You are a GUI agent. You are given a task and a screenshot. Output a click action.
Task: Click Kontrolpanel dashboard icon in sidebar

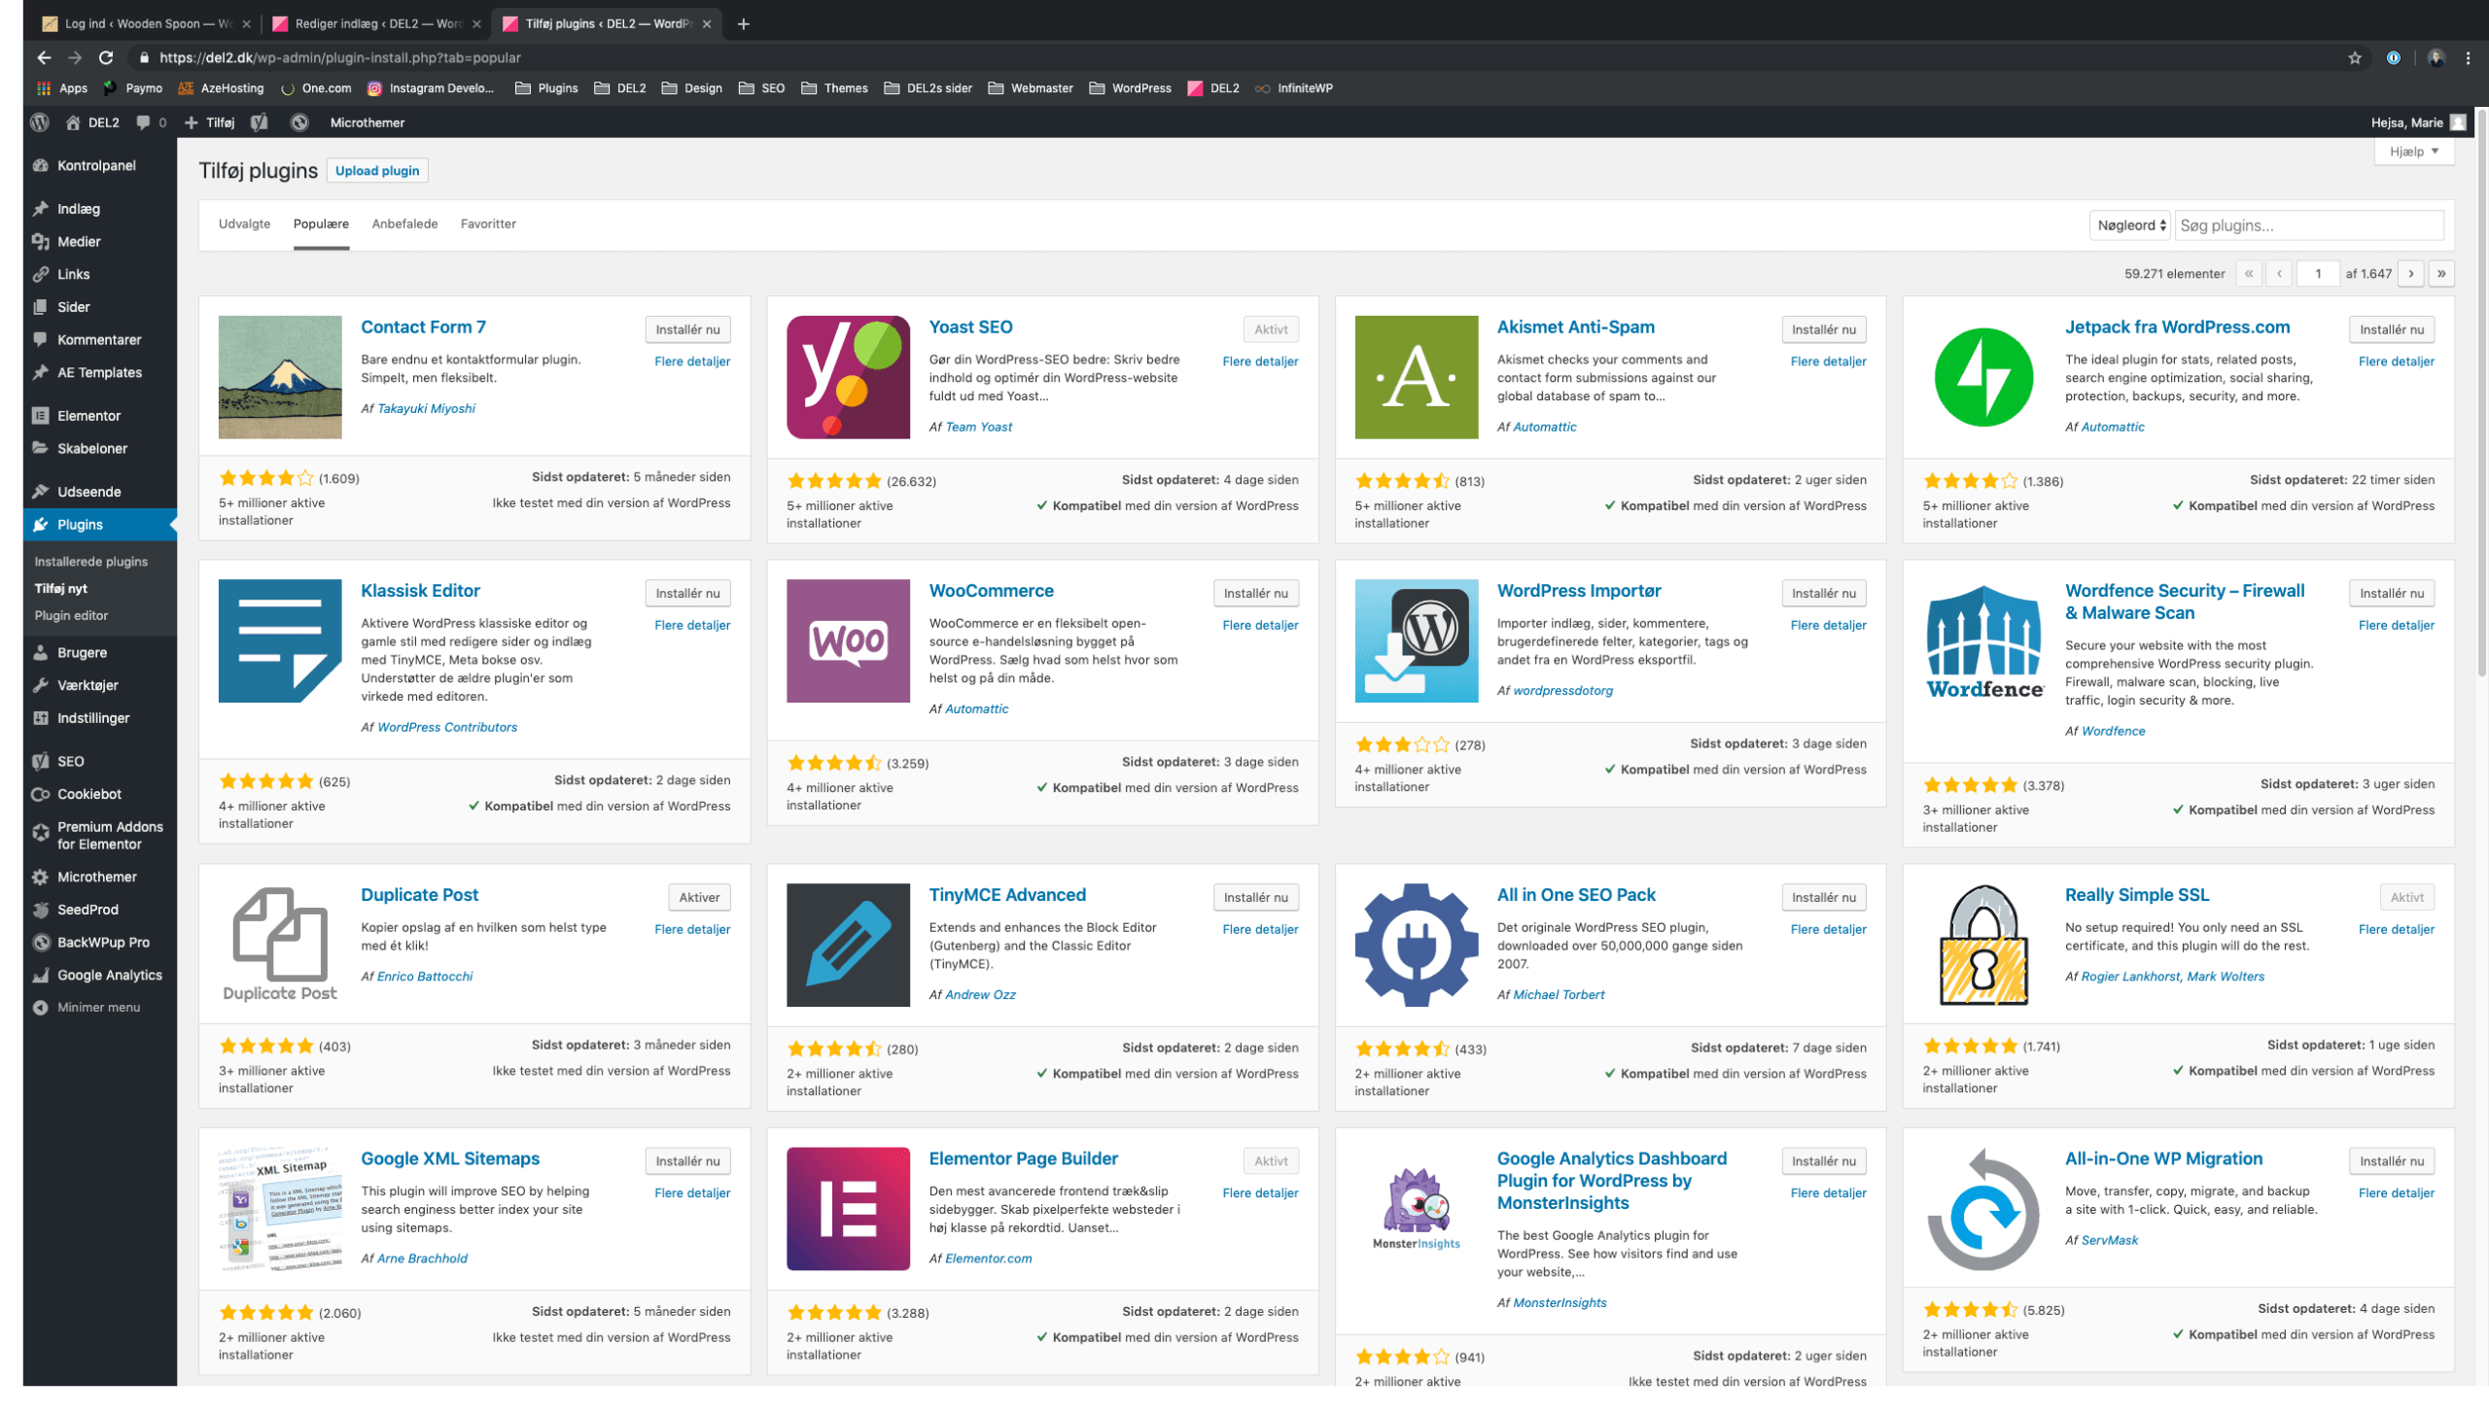point(41,165)
